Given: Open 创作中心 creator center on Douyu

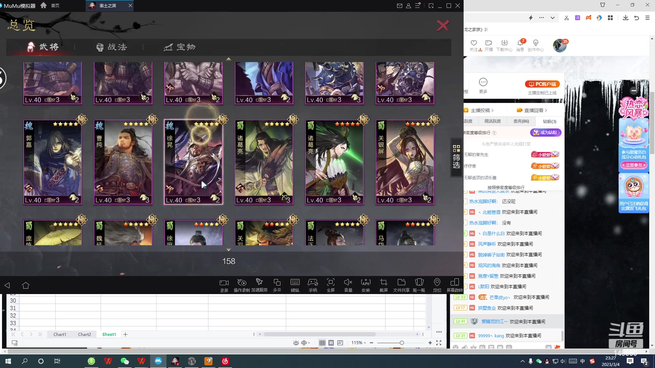Looking at the screenshot, I should click(536, 45).
